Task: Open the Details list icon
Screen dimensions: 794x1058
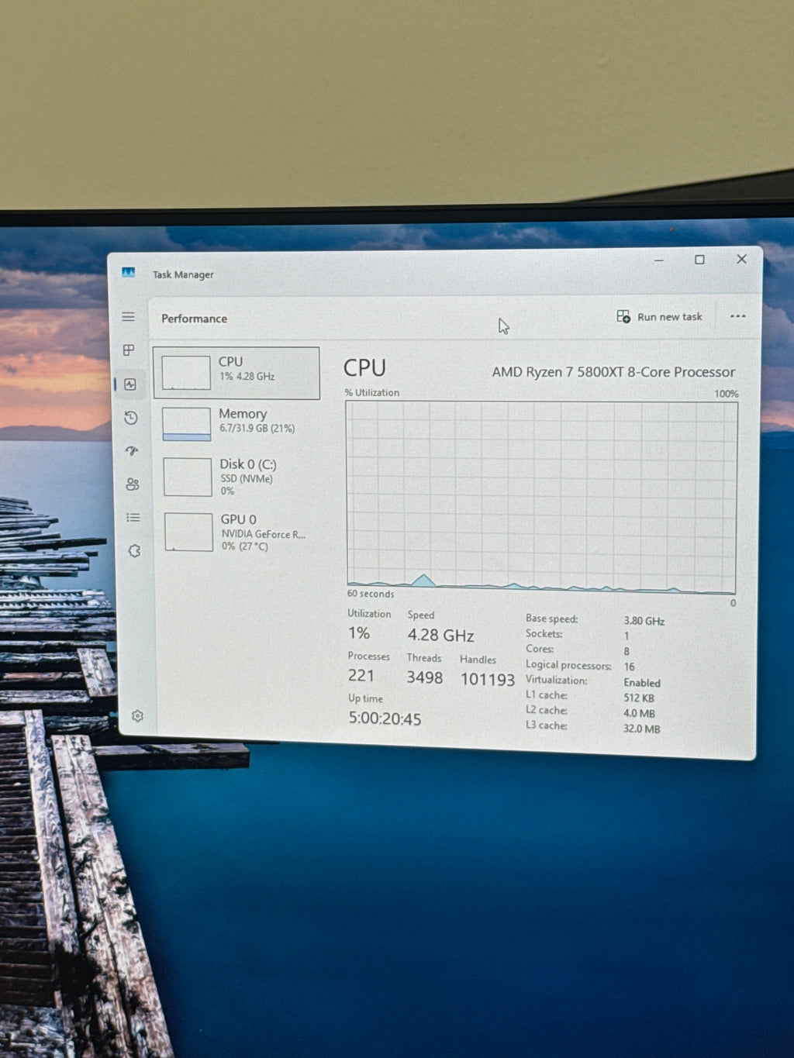Action: (133, 517)
